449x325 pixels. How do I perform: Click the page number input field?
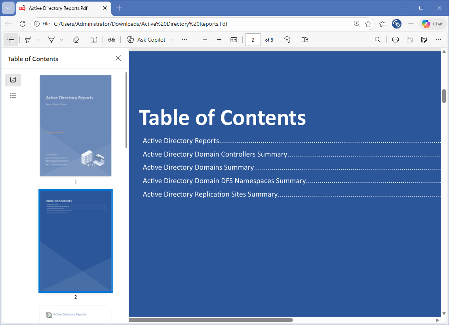253,40
